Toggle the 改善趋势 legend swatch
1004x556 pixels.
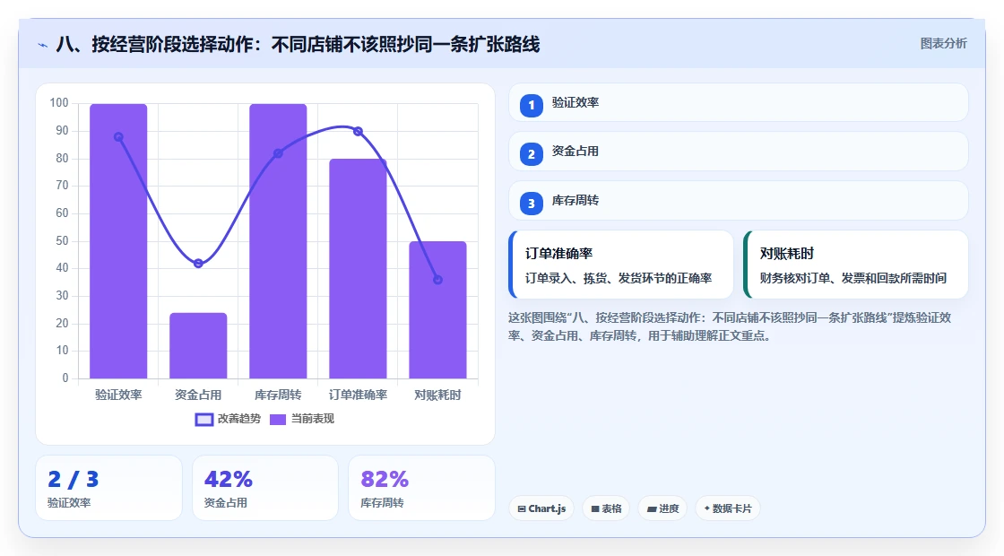[203, 419]
